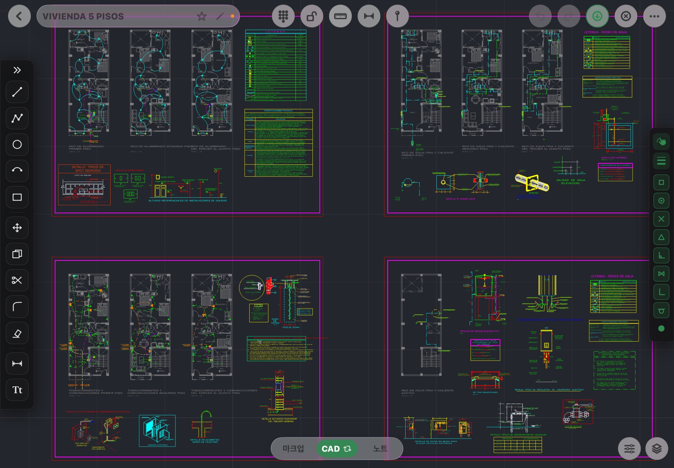The width and height of the screenshot is (674, 468).
Task: Select the Line drawing tool
Action: click(17, 92)
